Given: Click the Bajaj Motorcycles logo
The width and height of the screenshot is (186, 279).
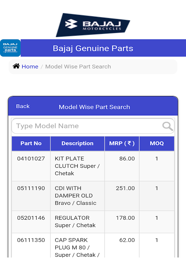Looking at the screenshot, I should 93,25.
